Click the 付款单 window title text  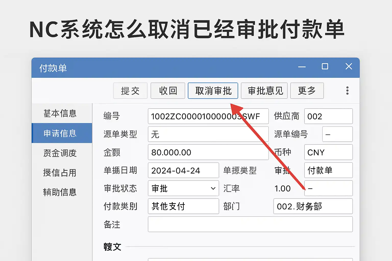53,68
